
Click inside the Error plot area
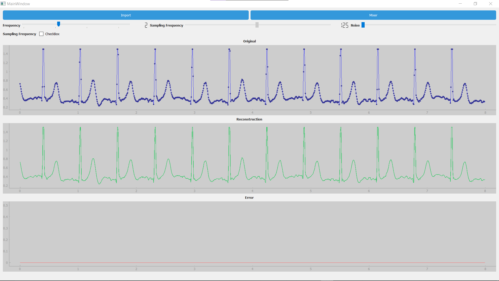[x=249, y=234]
